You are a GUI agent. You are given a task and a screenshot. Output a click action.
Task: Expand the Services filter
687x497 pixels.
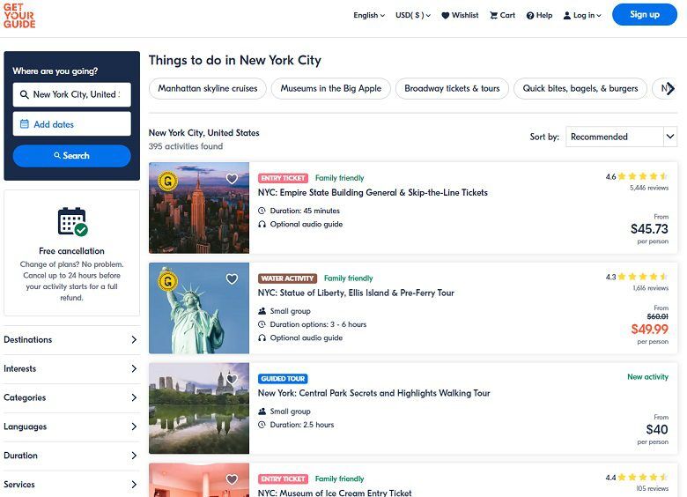click(71, 485)
